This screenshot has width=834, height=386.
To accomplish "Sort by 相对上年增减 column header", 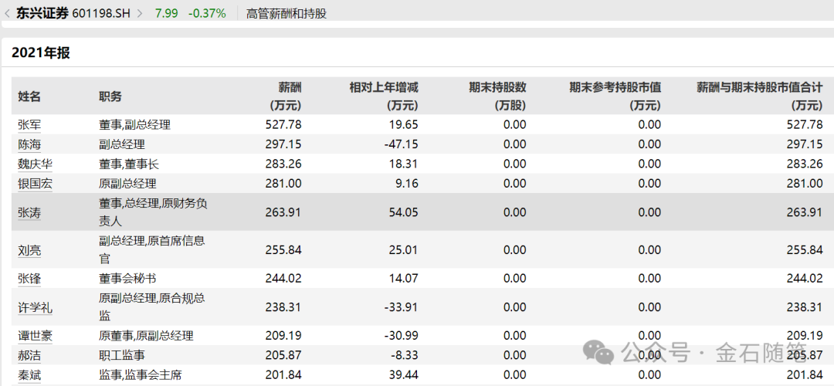I will (x=384, y=96).
